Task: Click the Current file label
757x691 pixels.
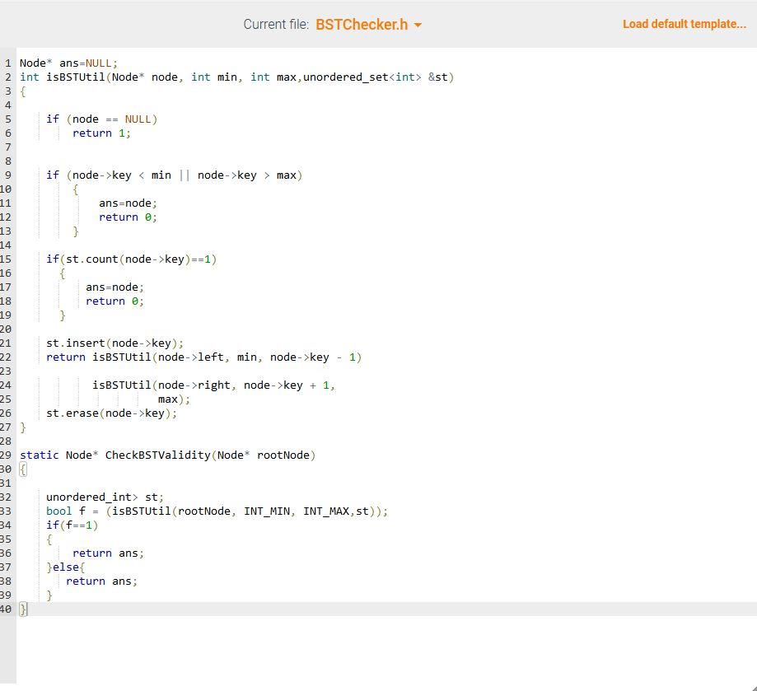Action: (273, 24)
